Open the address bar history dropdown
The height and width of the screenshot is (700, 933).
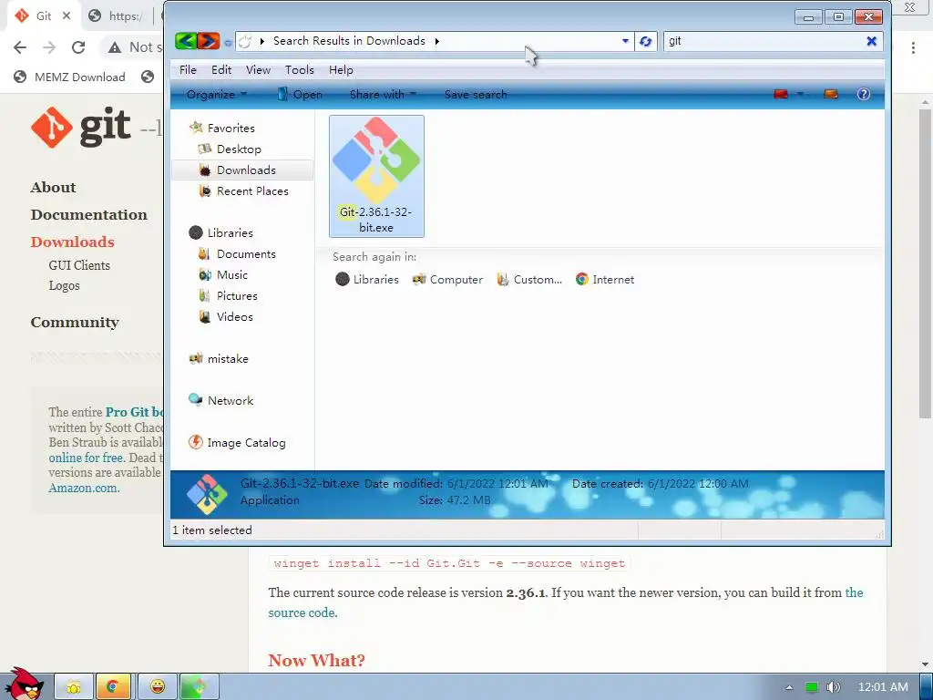click(625, 41)
